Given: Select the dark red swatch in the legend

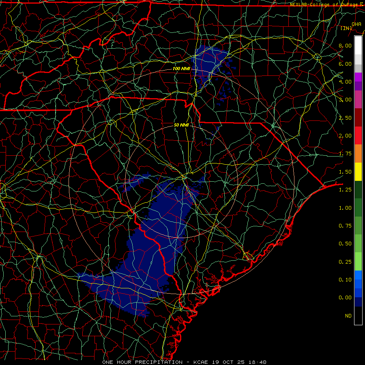Looking at the screenshot, I should pyautogui.click(x=358, y=118).
